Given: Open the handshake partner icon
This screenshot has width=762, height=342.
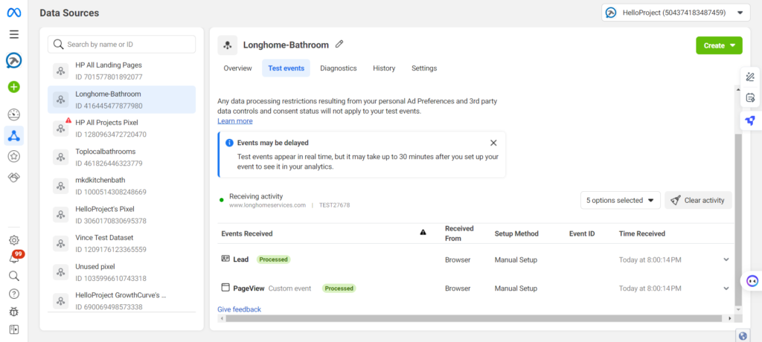Looking at the screenshot, I should [x=14, y=178].
